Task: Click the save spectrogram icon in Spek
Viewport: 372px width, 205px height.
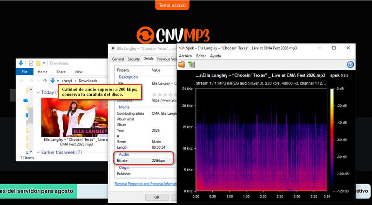Action: 191,64
